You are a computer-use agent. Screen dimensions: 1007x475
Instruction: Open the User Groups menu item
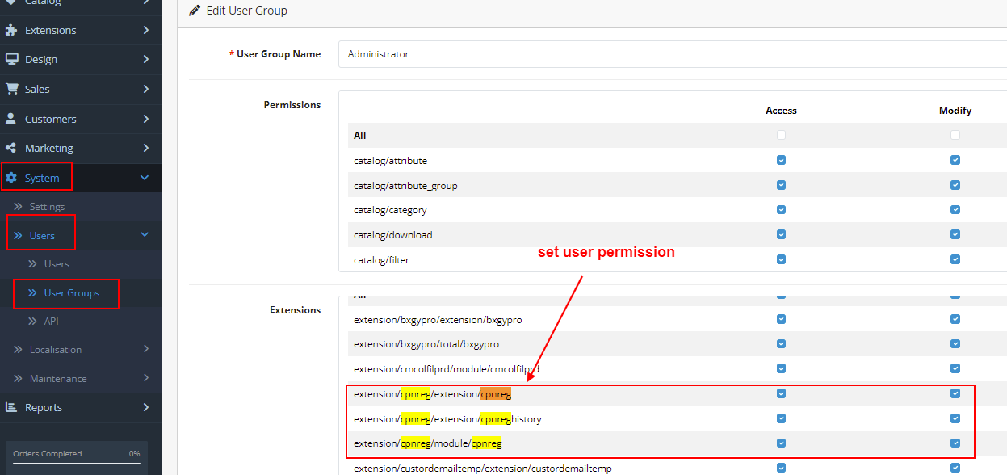pos(72,293)
